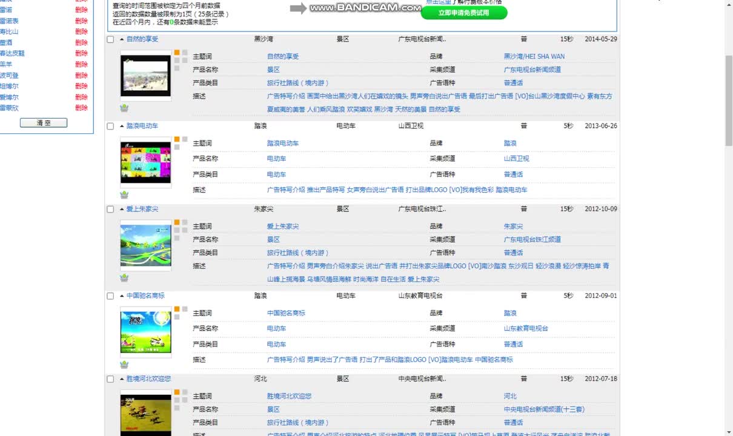Click the basket icon under 中国驰名商标 thumbnail
This screenshot has height=436, width=733.
(124, 365)
